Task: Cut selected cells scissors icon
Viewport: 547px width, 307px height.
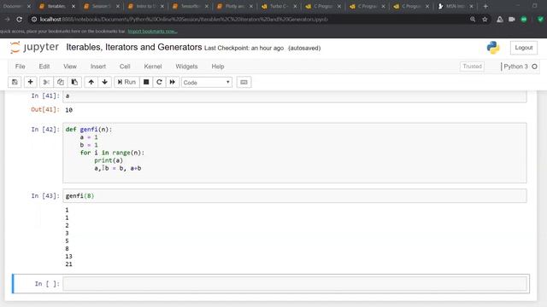Action: tap(45, 82)
